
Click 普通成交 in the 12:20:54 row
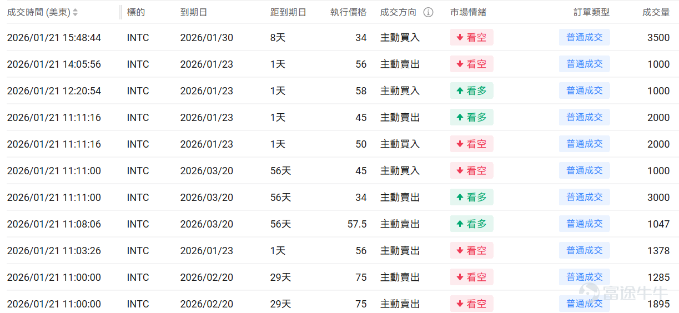585,90
